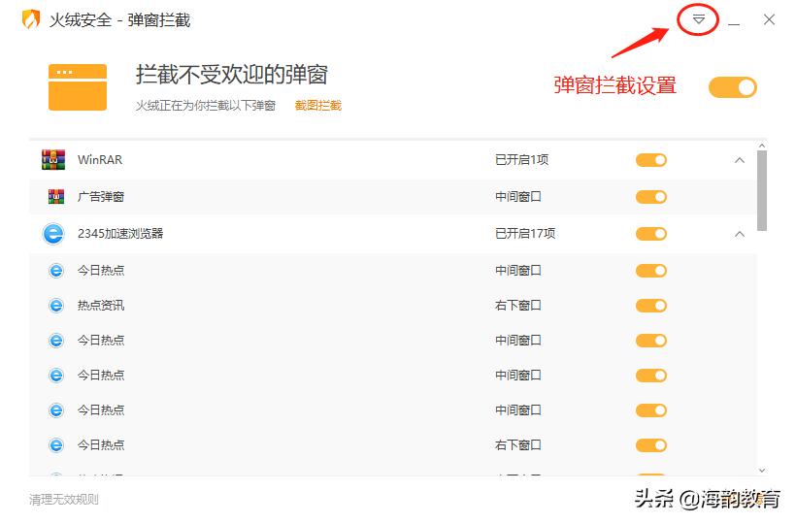Open the popup-blocking settings dropdown menu icon
Image resolution: width=796 pixels, height=524 pixels.
click(699, 19)
